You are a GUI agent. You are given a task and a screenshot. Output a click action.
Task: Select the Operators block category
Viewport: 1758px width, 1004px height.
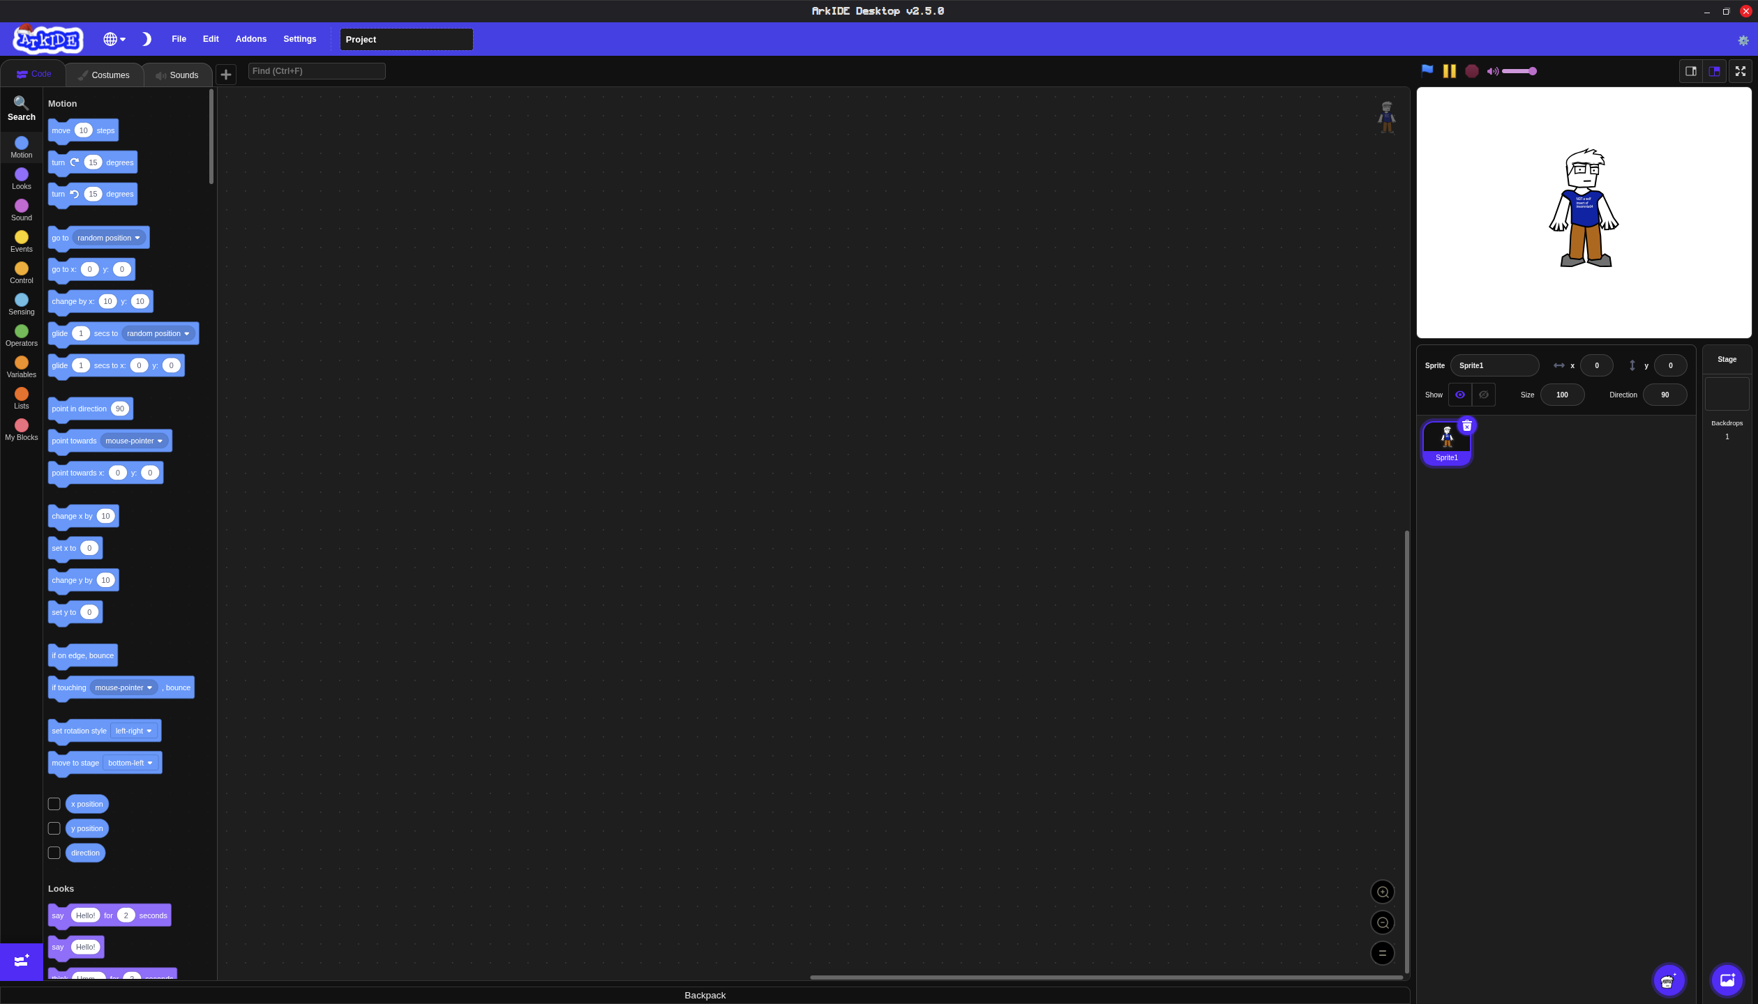[x=21, y=335]
